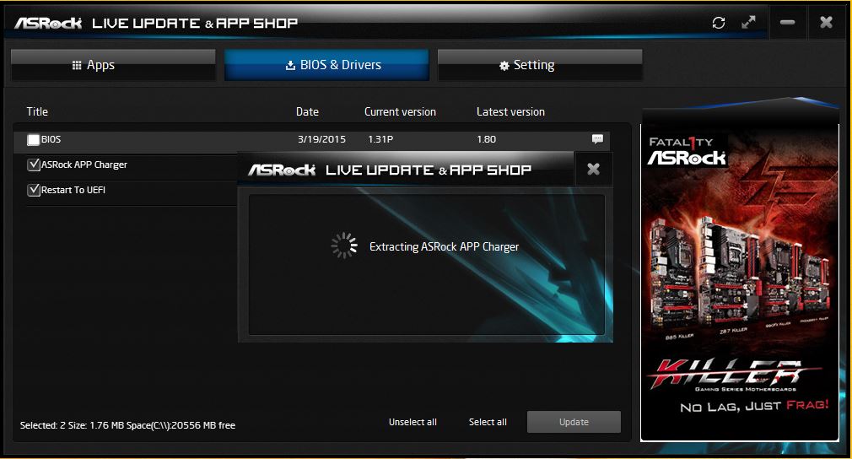Select the BIOS row title text
Screen dimensions: 852x459
[51, 139]
